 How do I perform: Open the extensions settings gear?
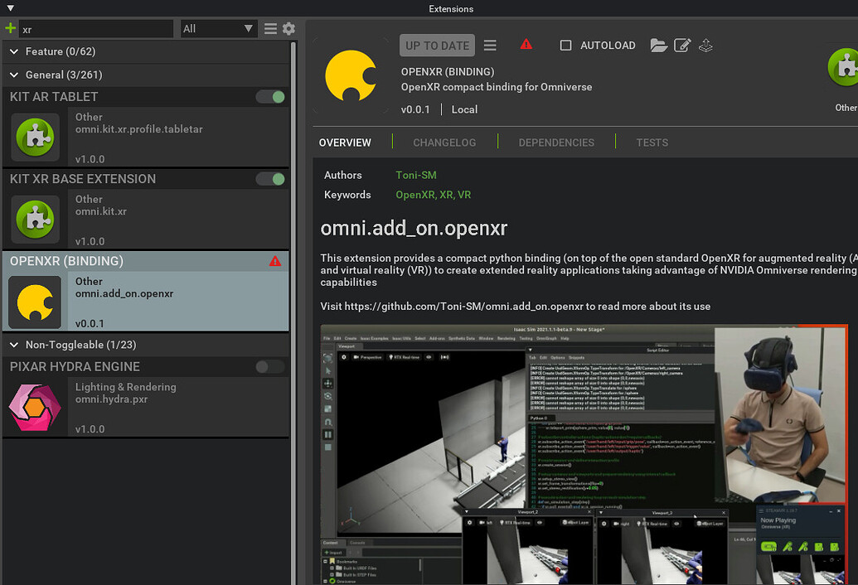click(288, 27)
